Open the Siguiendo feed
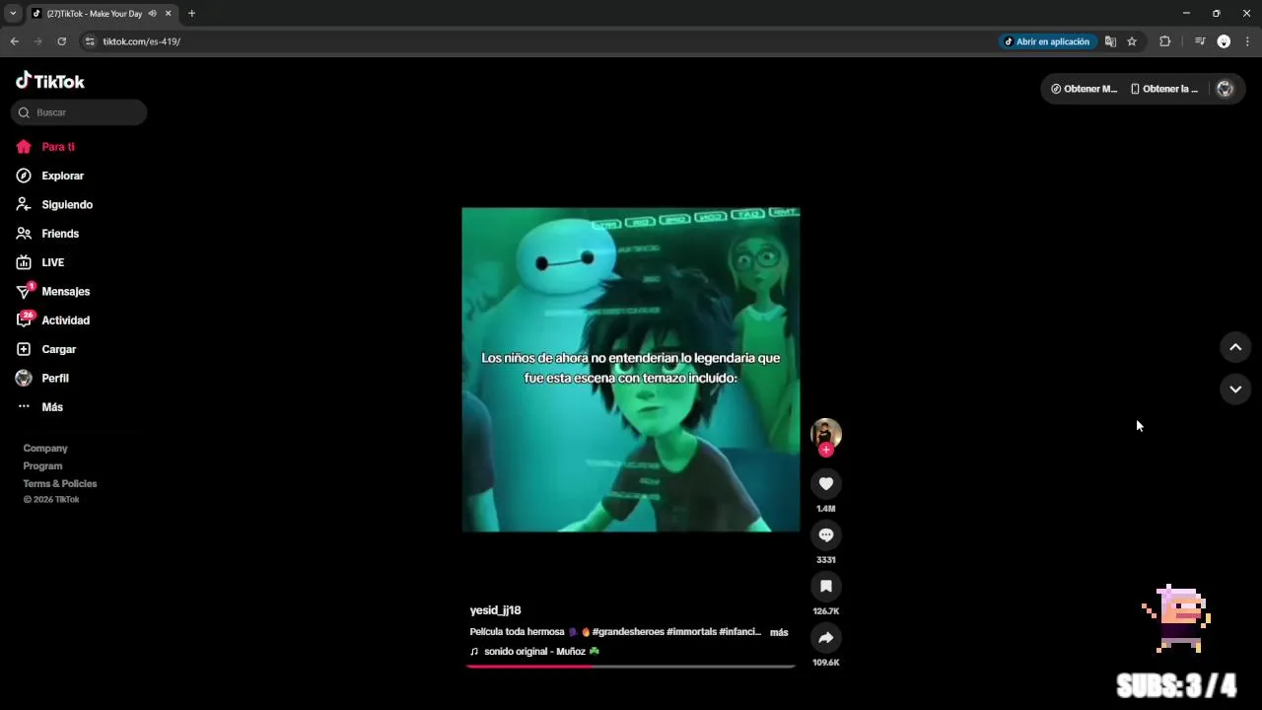This screenshot has width=1262, height=710. tap(67, 204)
